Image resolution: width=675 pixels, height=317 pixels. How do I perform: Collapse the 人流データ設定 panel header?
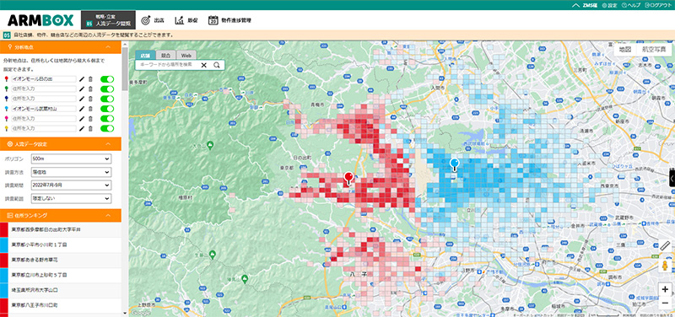(61, 143)
